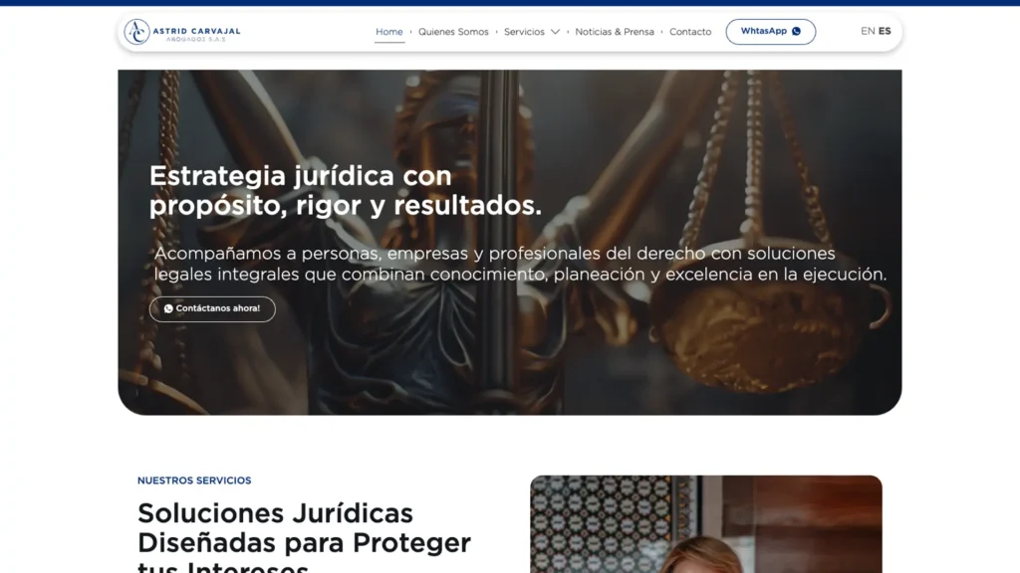1020x573 pixels.
Task: Go to the Home nav link
Action: (389, 32)
